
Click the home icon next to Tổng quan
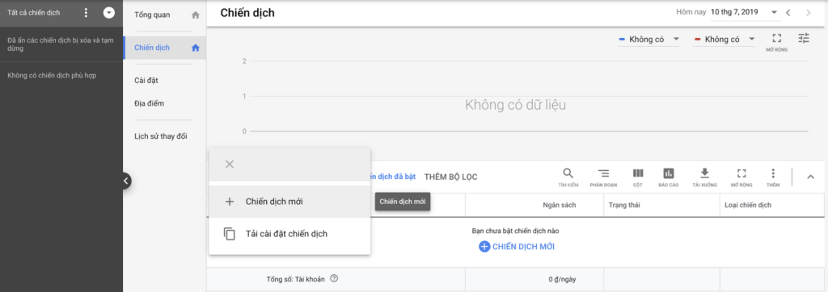pyautogui.click(x=196, y=15)
